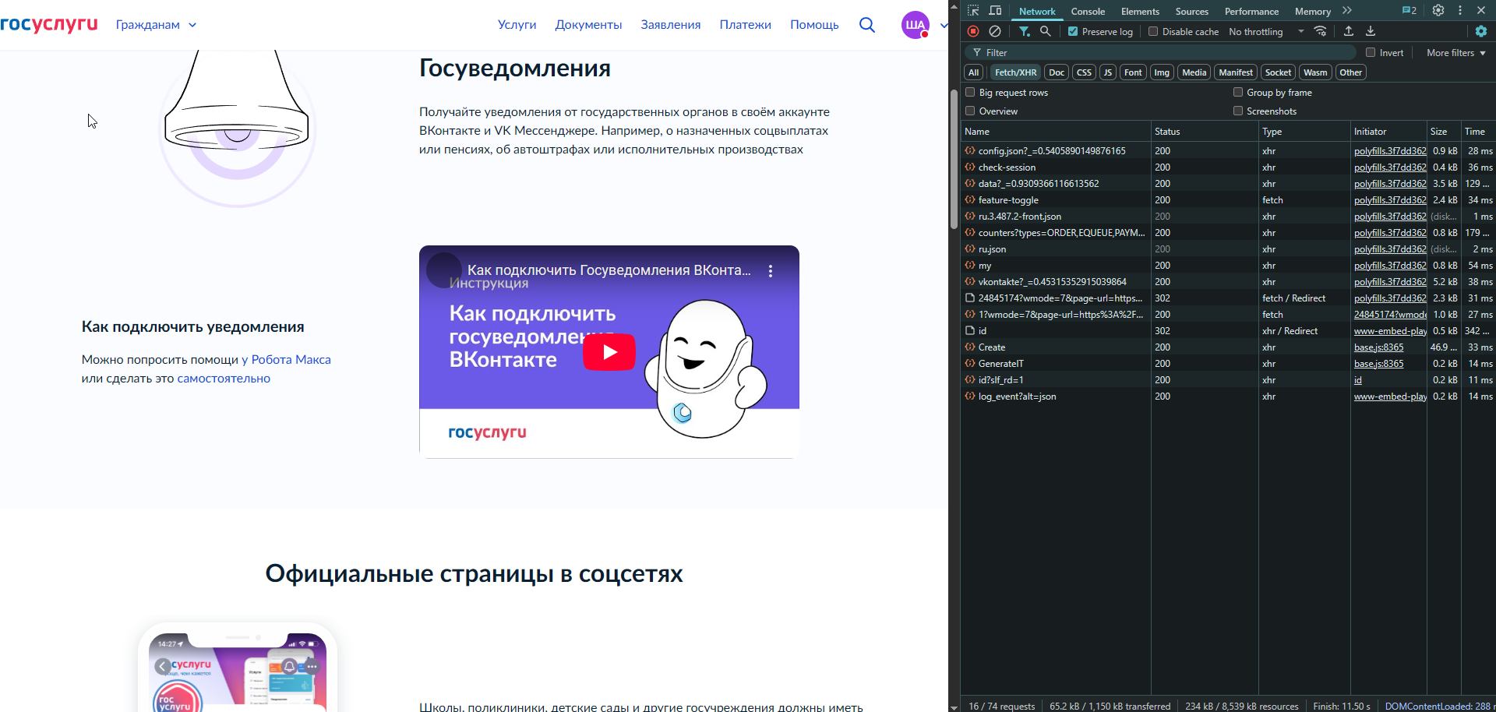
Task: Click the YouTube channel avatar on the video
Action: (x=444, y=270)
